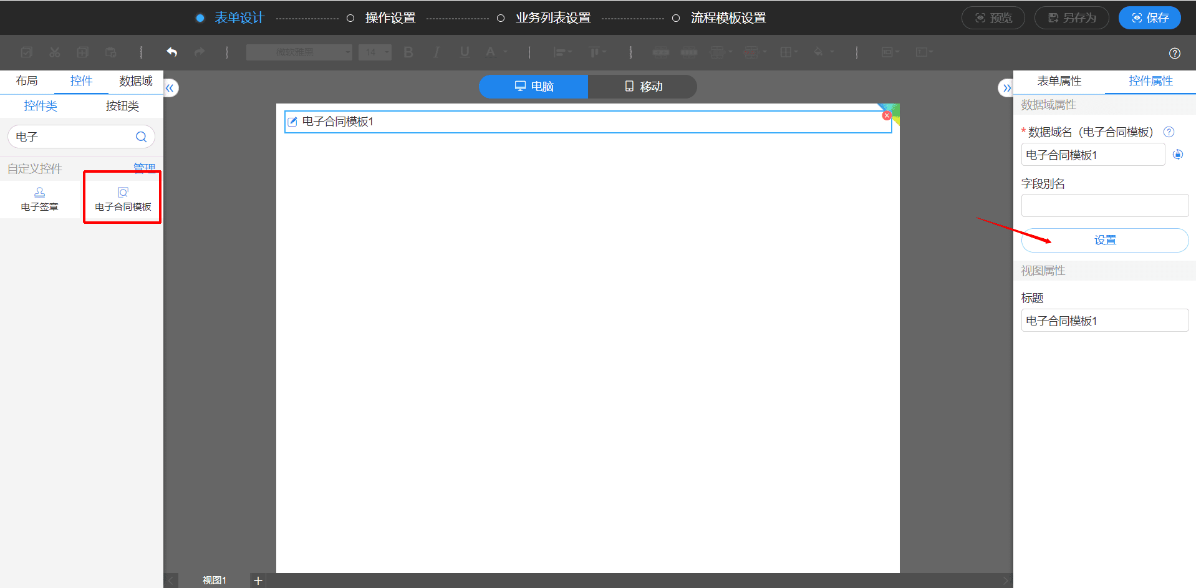Open the 数据域 tab
This screenshot has height=588, width=1196.
[x=136, y=81]
